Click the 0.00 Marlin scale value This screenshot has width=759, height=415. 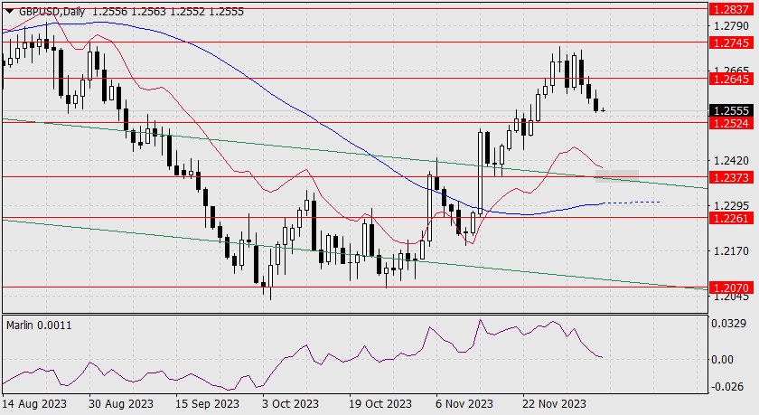(723, 359)
